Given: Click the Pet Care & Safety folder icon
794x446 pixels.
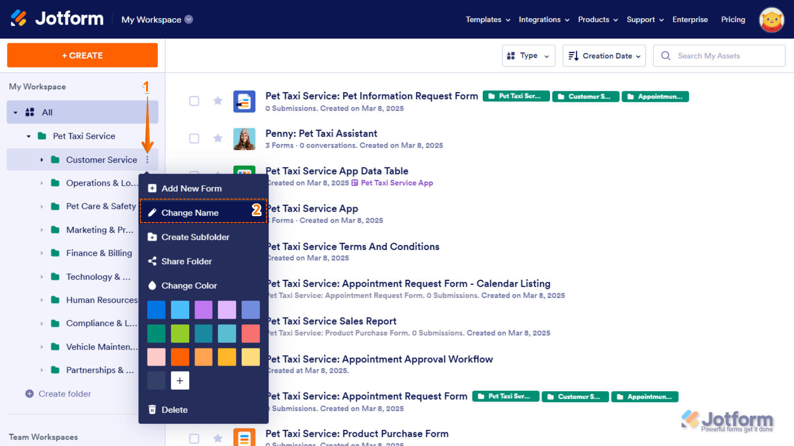Looking at the screenshot, I should [55, 206].
